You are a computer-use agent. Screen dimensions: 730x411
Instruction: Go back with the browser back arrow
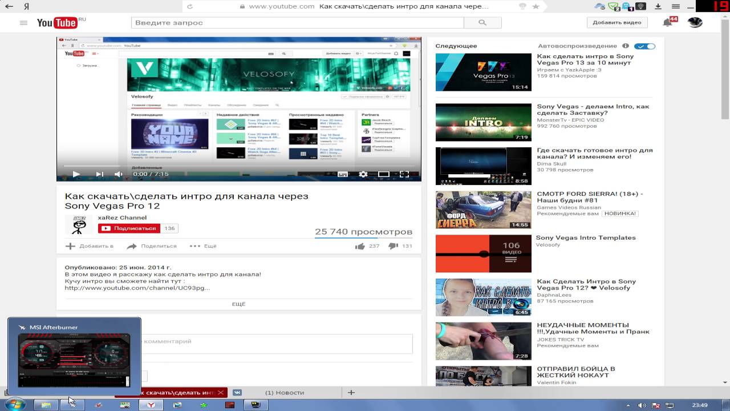click(x=9, y=6)
